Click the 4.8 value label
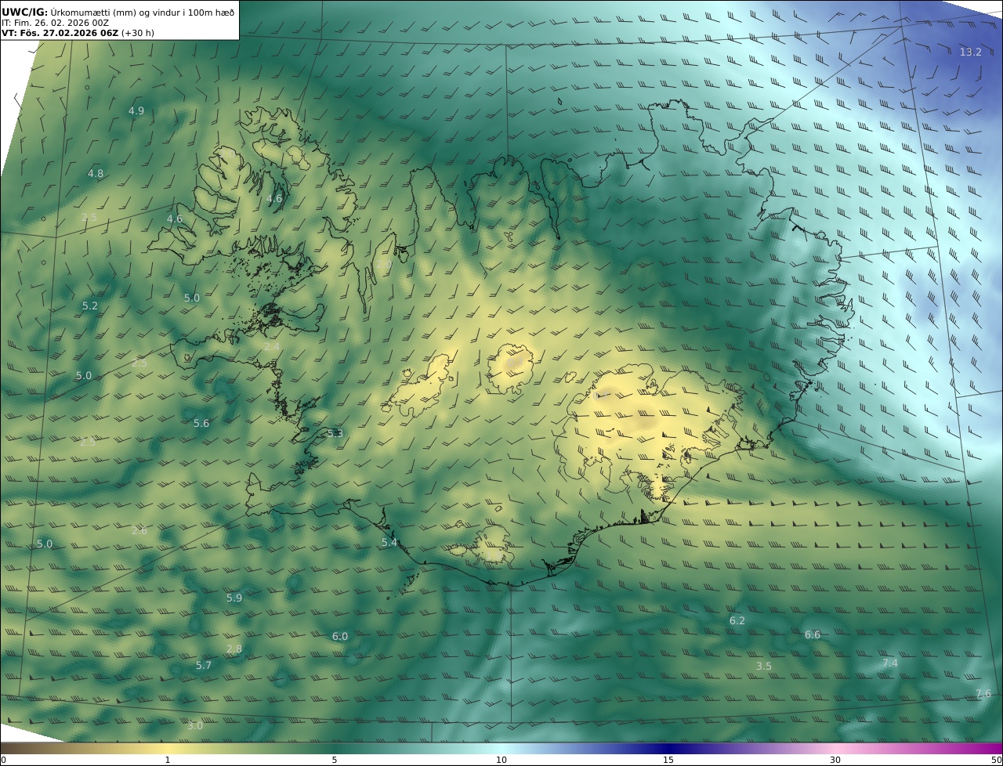This screenshot has height=766, width=1003. point(96,173)
